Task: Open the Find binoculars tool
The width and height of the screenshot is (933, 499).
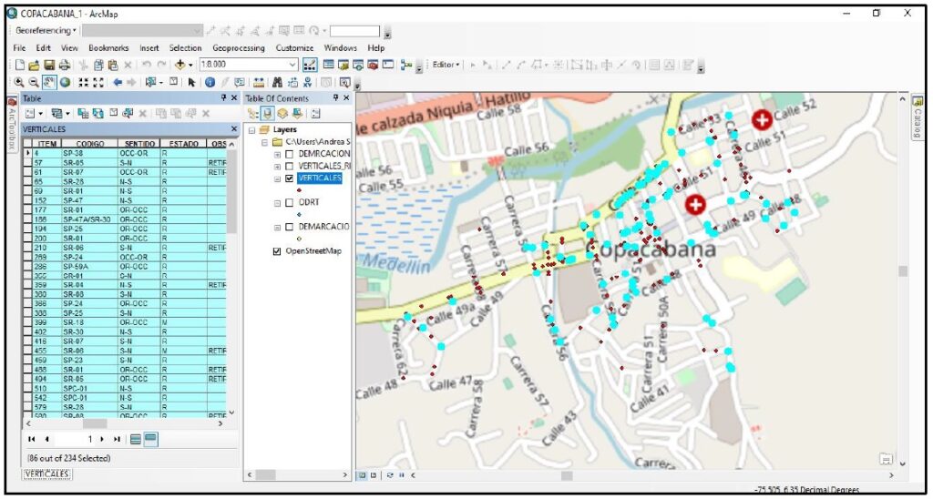Action: pyautogui.click(x=277, y=83)
